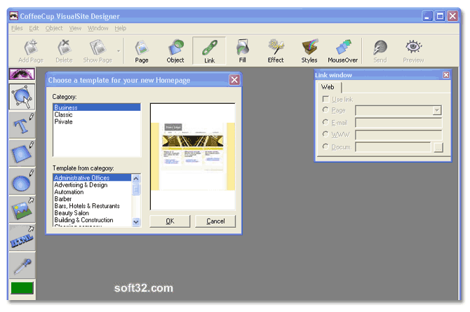This screenshot has width=470, height=312.
Task: Open the Edit menu
Action: pos(34,28)
